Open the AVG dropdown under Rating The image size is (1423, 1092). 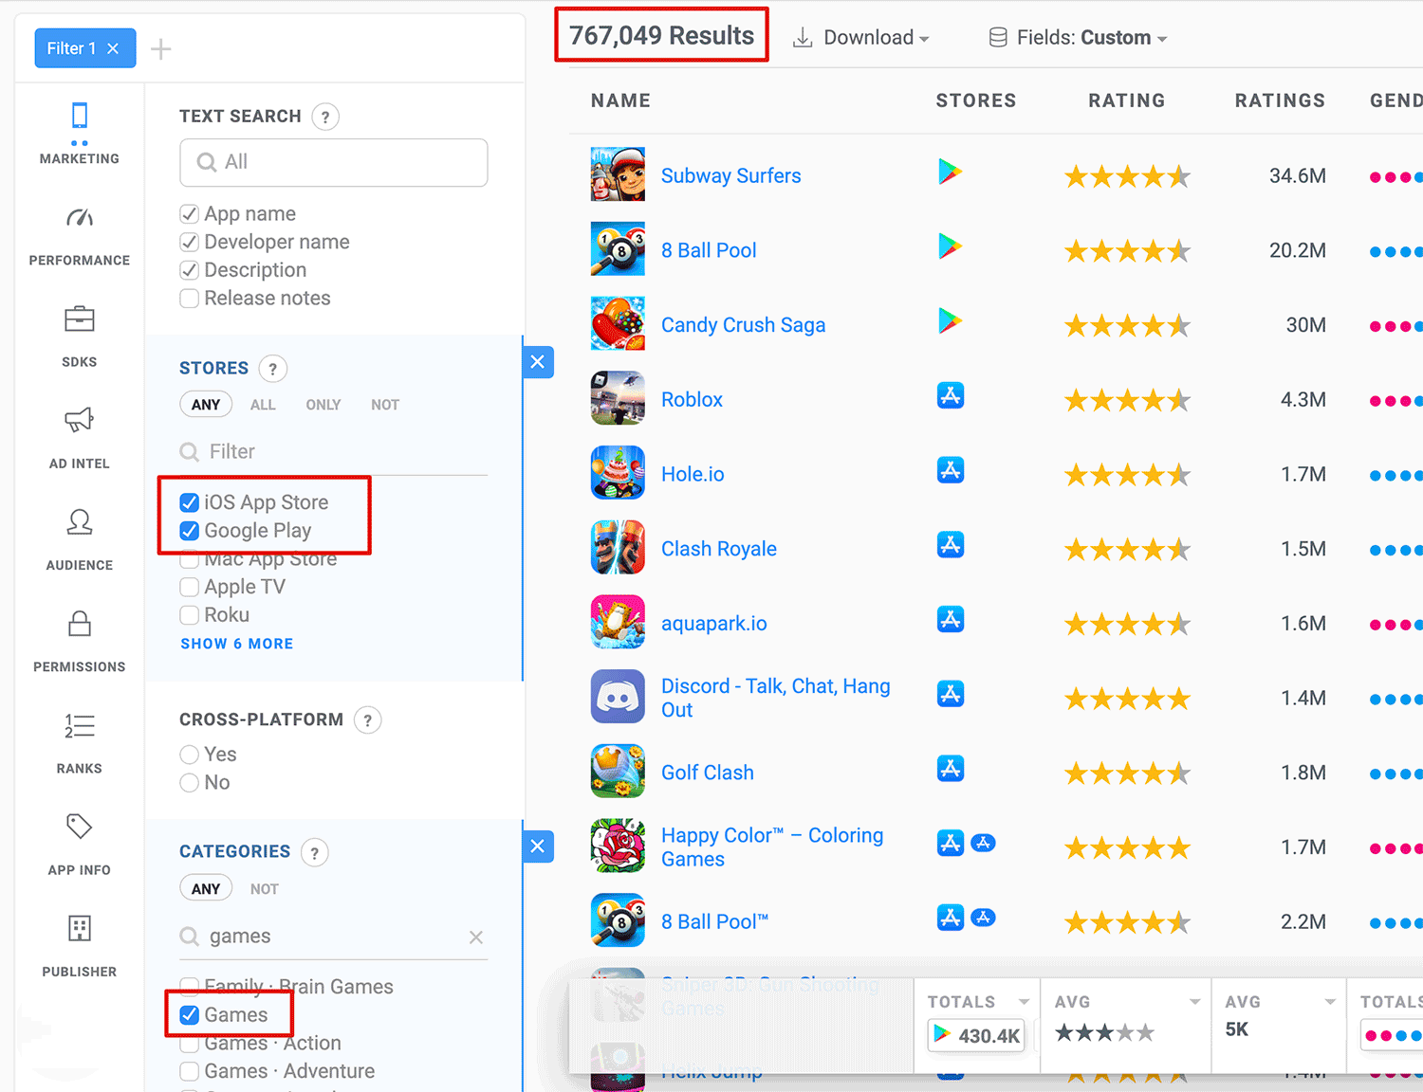pos(1194,1002)
